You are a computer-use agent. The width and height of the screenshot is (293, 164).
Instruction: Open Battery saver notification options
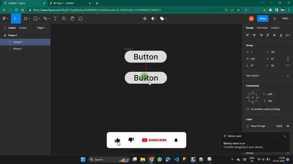[x=277, y=136]
